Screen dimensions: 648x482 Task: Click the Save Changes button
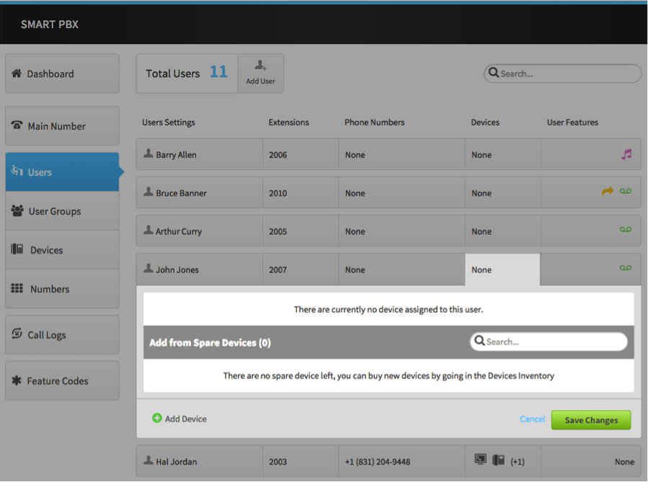coord(591,420)
